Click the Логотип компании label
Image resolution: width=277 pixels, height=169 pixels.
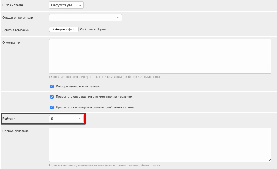[x=16, y=30]
